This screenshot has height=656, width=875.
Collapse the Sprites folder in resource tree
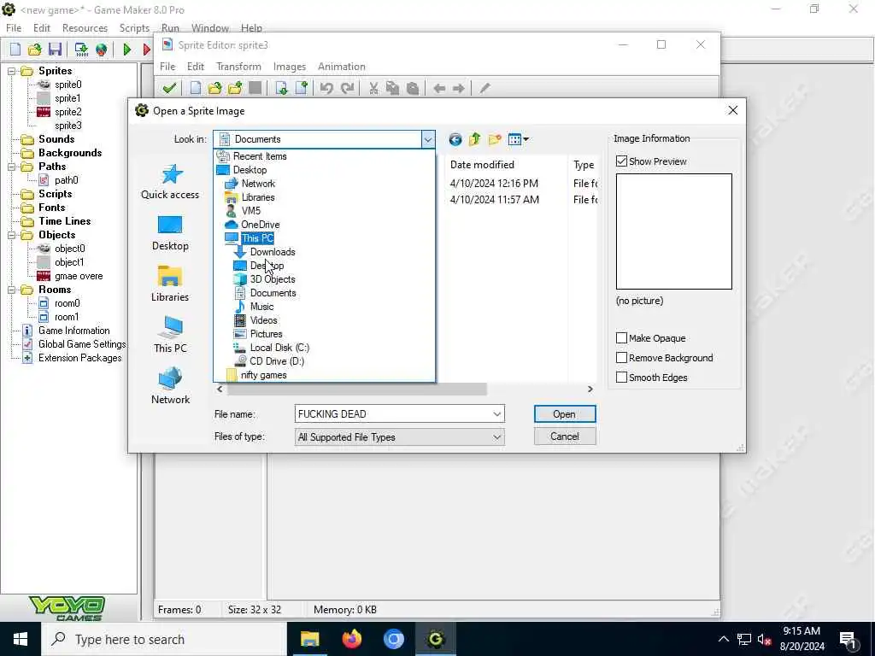tap(11, 71)
